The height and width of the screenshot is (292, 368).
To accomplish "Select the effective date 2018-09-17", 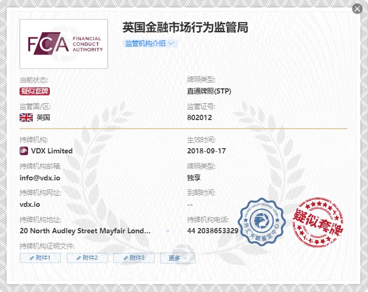I will coord(207,151).
